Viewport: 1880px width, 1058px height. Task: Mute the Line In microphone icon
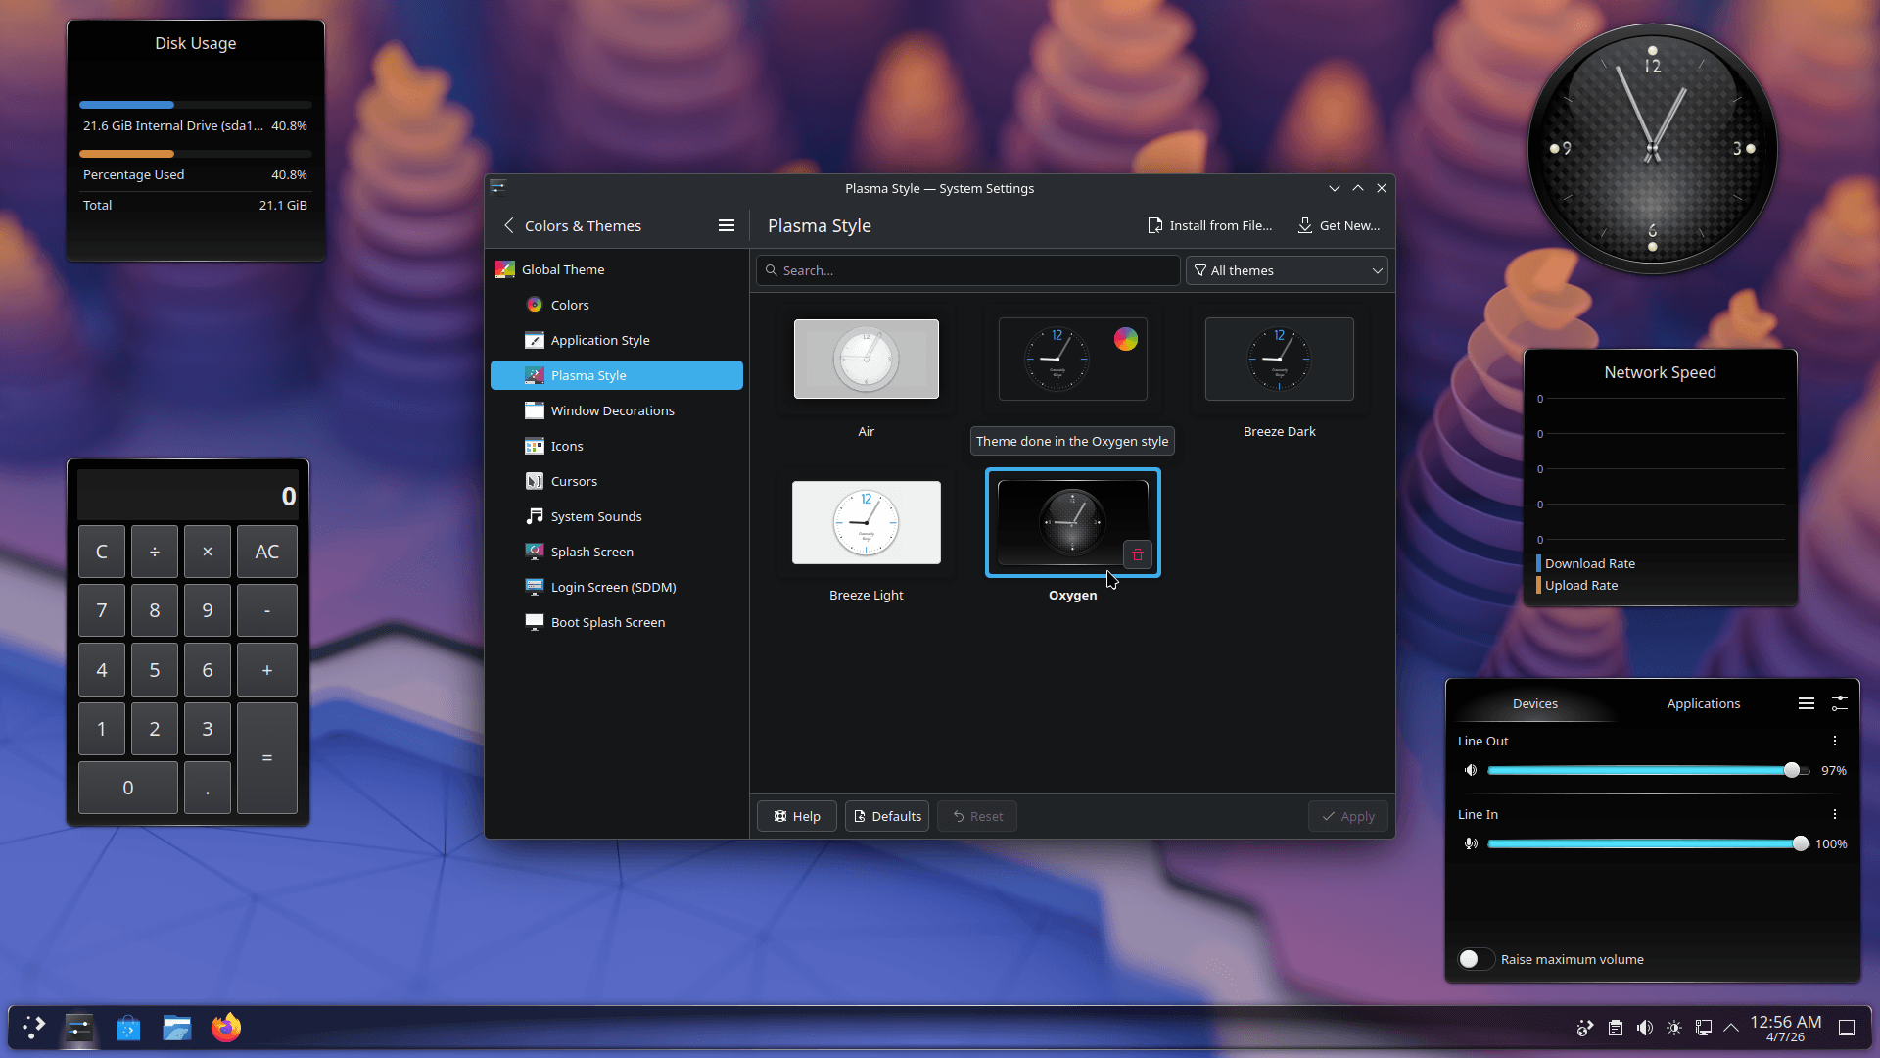[x=1471, y=844]
